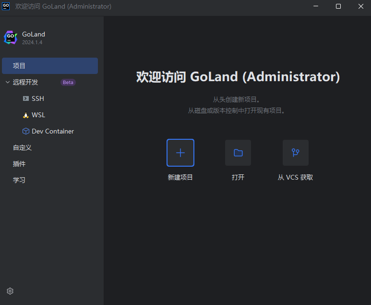This screenshot has width=371, height=305.
Task: Click the 新建项目 label
Action: tap(180, 177)
